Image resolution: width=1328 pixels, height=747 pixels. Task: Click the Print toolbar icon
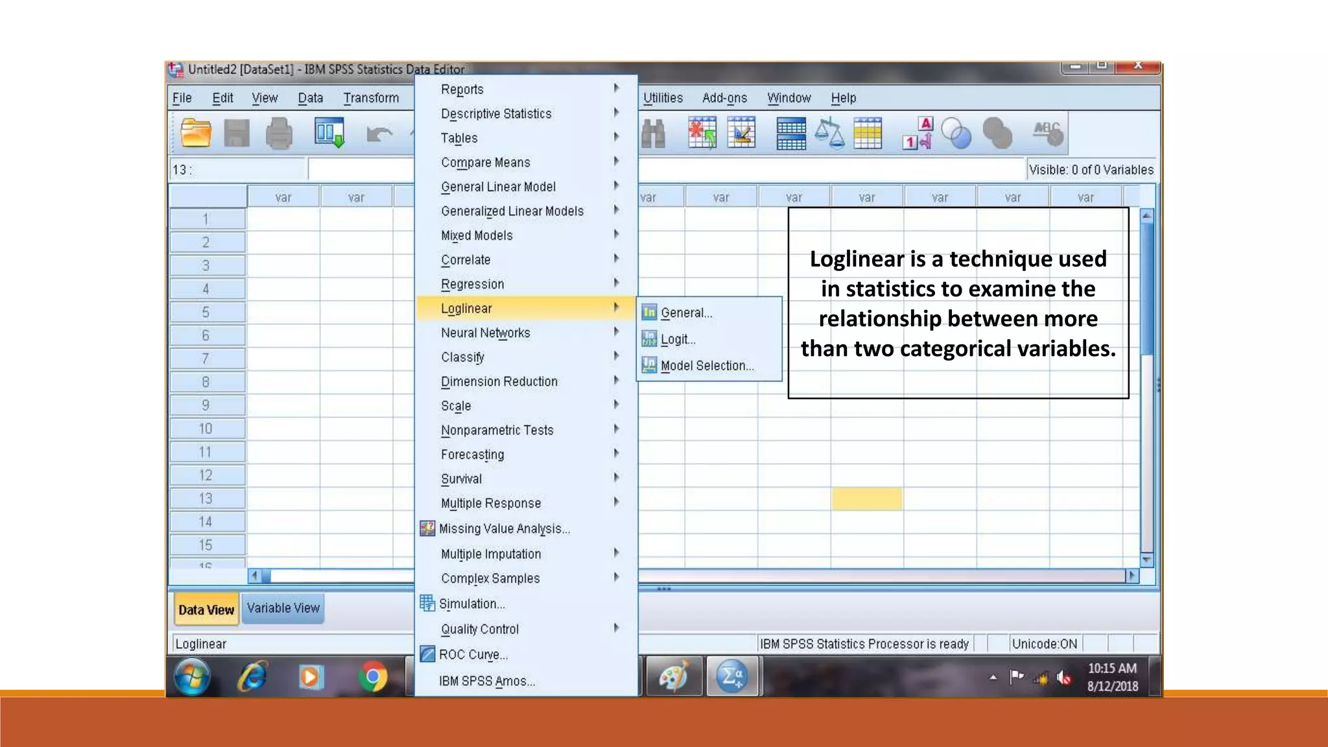coord(279,134)
